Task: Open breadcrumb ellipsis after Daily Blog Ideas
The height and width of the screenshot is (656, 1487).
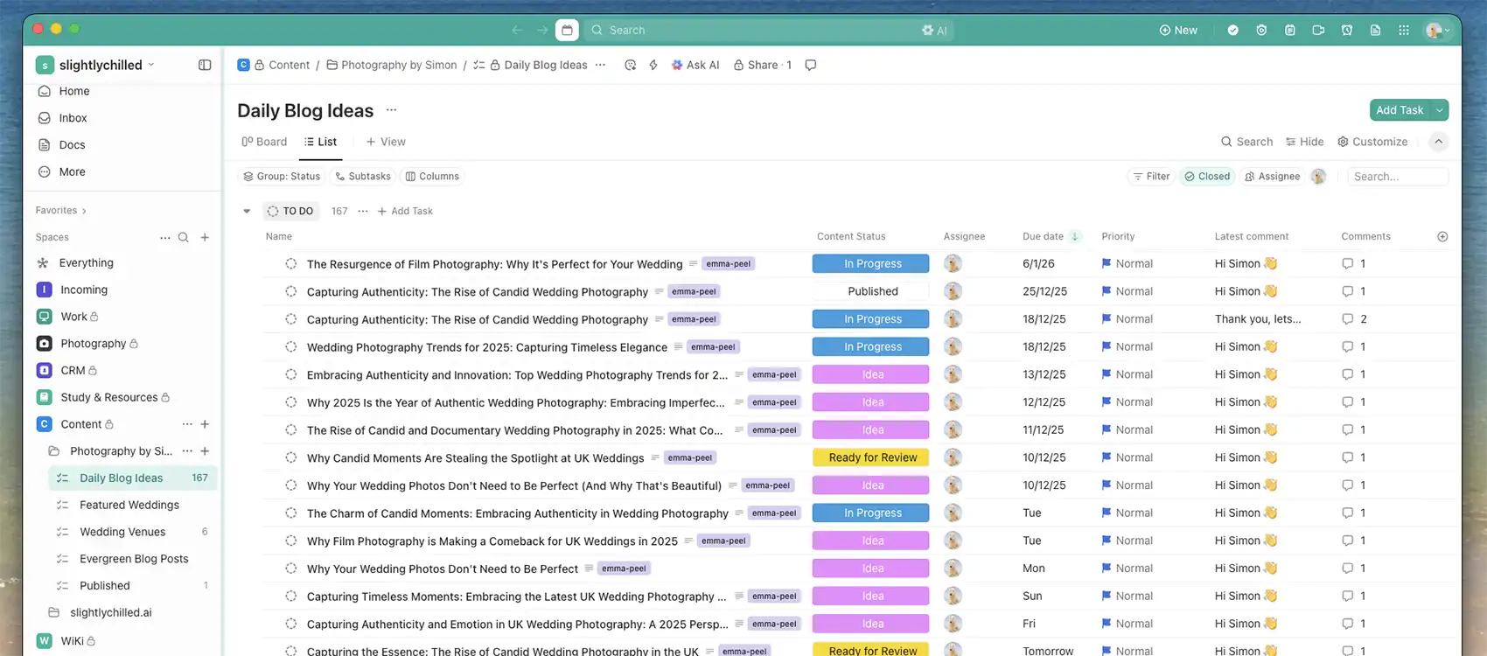Action: pos(600,65)
